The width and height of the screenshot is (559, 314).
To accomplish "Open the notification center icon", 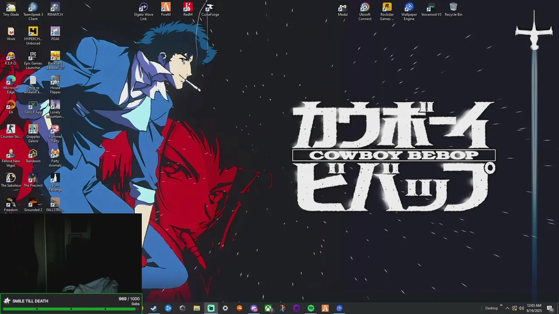I will tap(550, 308).
